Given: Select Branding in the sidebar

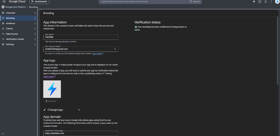Looking at the screenshot, I should 19,18.
